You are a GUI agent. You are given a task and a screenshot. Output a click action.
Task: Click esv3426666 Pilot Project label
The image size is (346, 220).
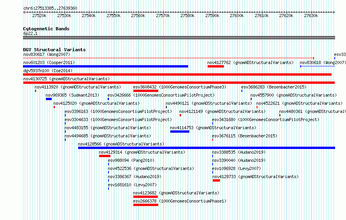[161, 95]
